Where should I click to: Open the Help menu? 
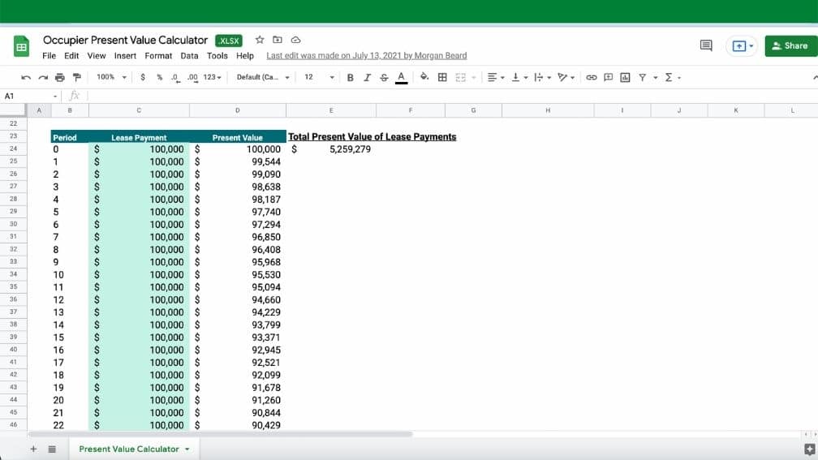click(245, 56)
